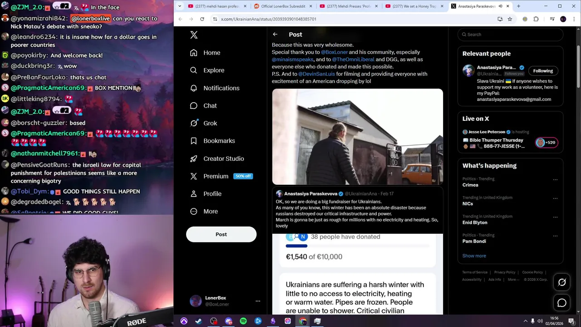This screenshot has height=327, width=581.
Task: Open Premium with 50% off badge
Action: 221,176
